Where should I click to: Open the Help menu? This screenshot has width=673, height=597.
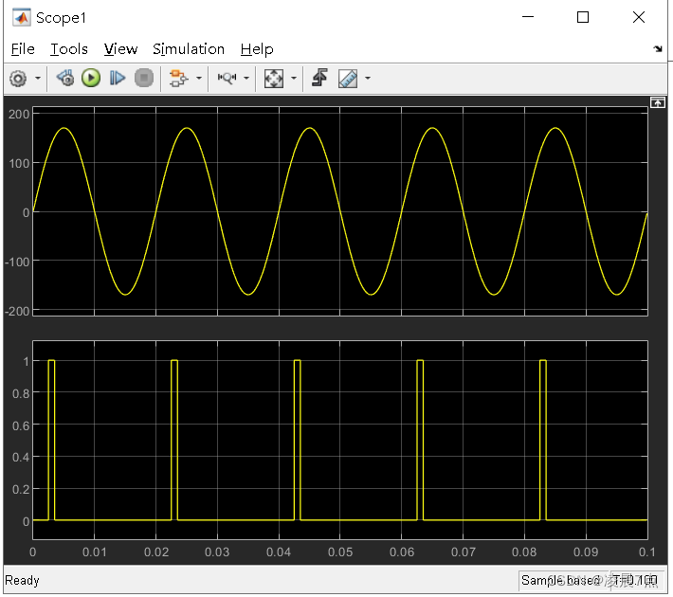click(x=257, y=49)
